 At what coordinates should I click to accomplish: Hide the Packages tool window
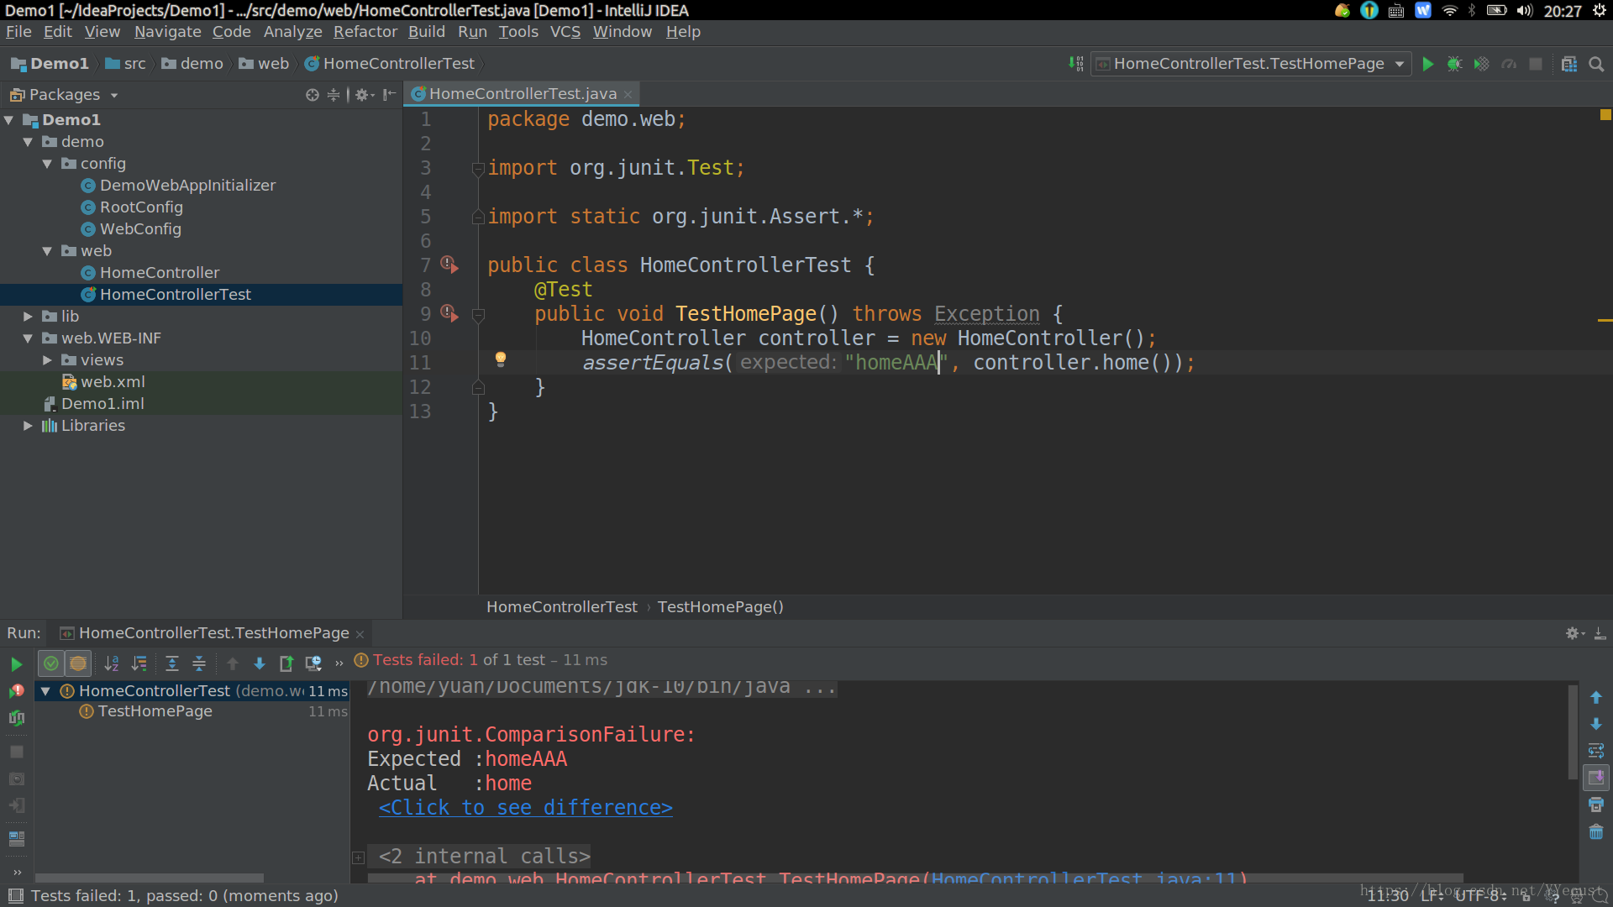[x=389, y=95]
